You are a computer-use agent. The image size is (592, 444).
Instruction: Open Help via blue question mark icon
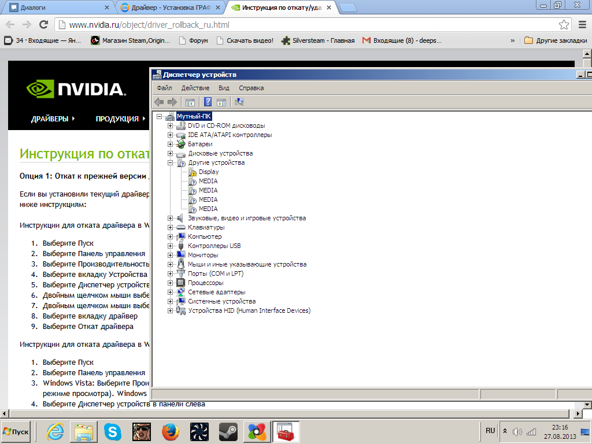208,102
